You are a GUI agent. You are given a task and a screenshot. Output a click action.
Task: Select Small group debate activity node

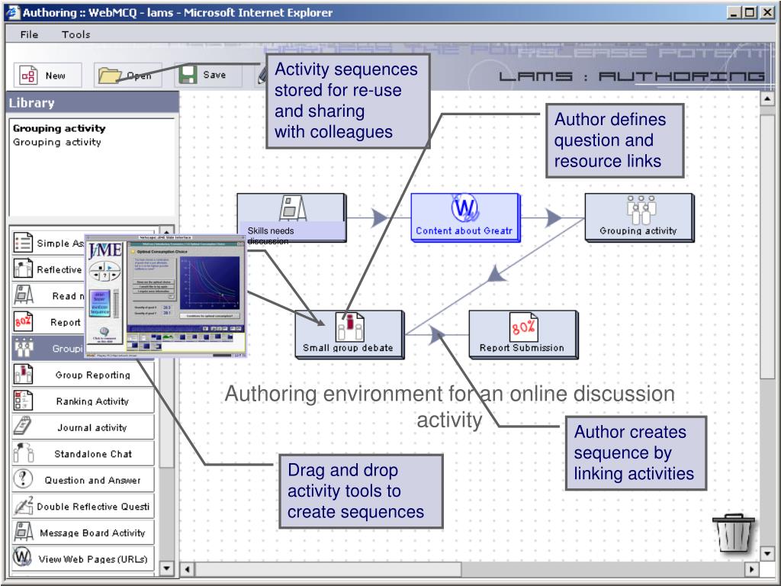pyautogui.click(x=349, y=335)
